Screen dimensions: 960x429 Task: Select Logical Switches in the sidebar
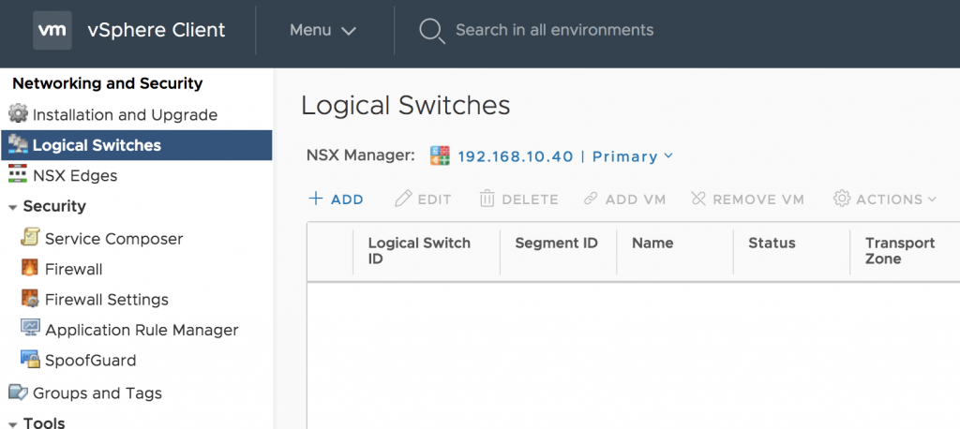click(x=137, y=145)
